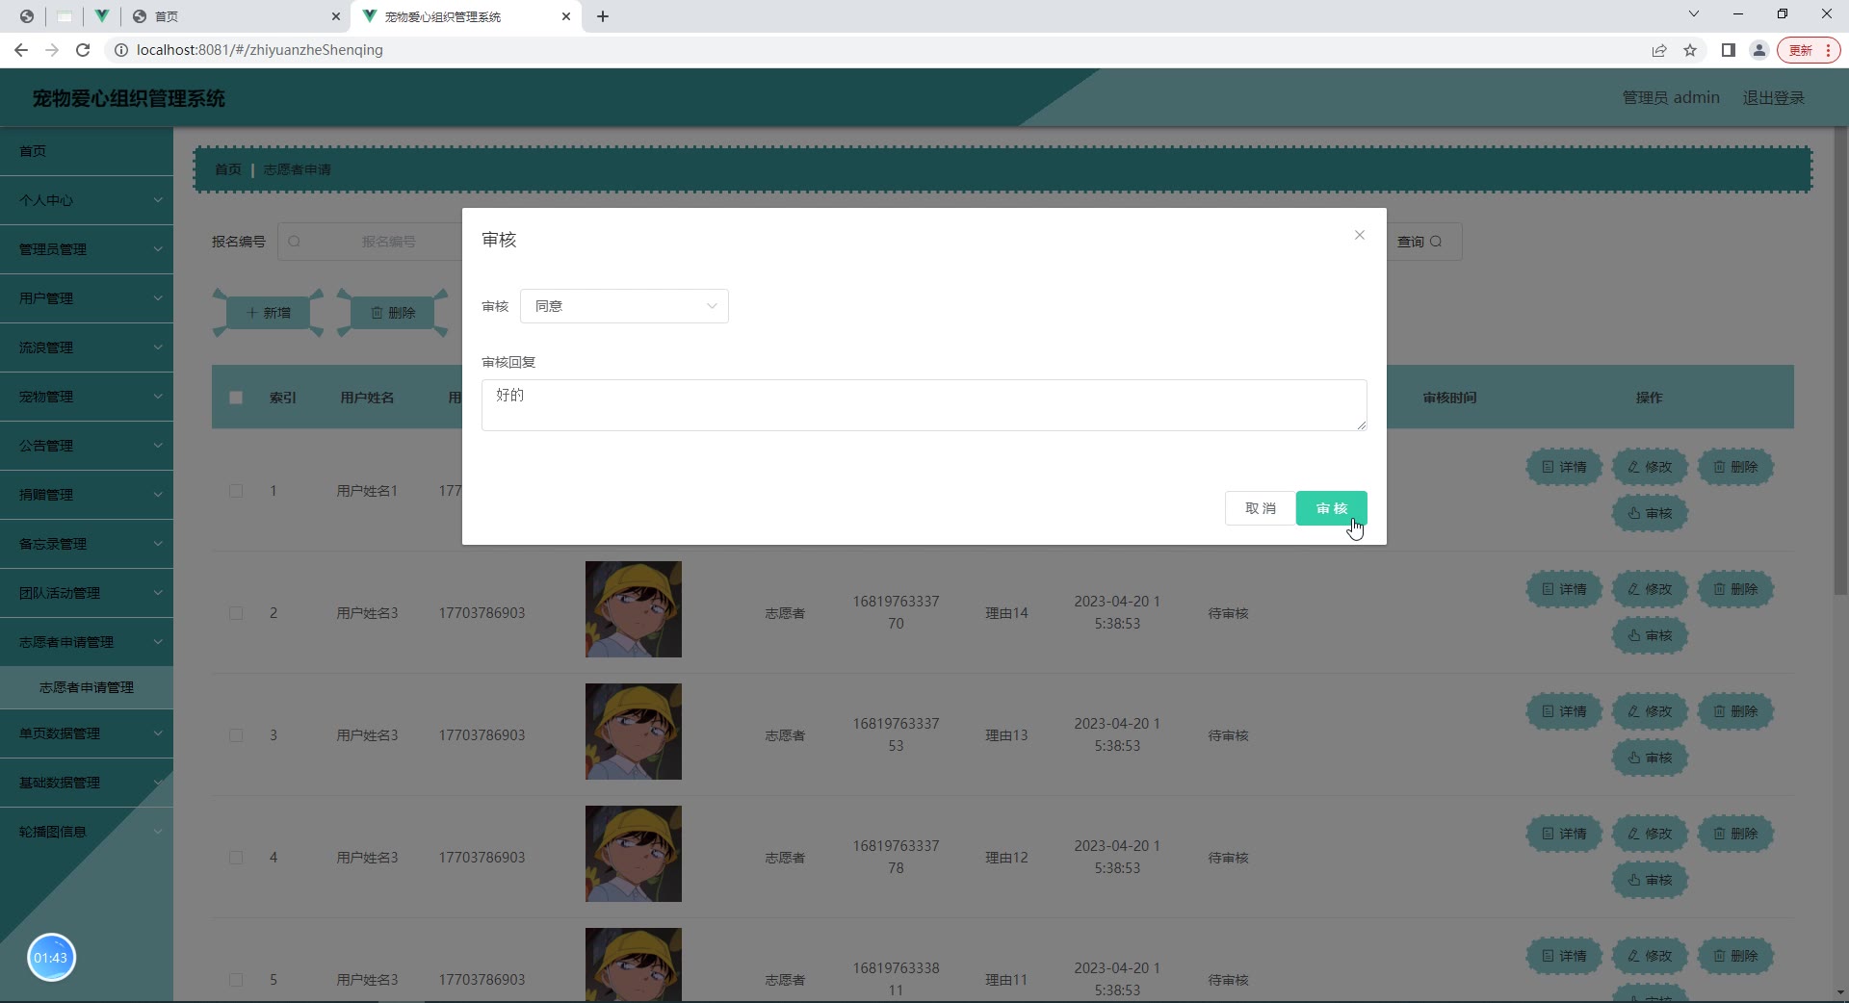1849x1003 pixels.
Task: Collapse the 志愿者申请管理 parent menu
Action: pyautogui.click(x=87, y=642)
